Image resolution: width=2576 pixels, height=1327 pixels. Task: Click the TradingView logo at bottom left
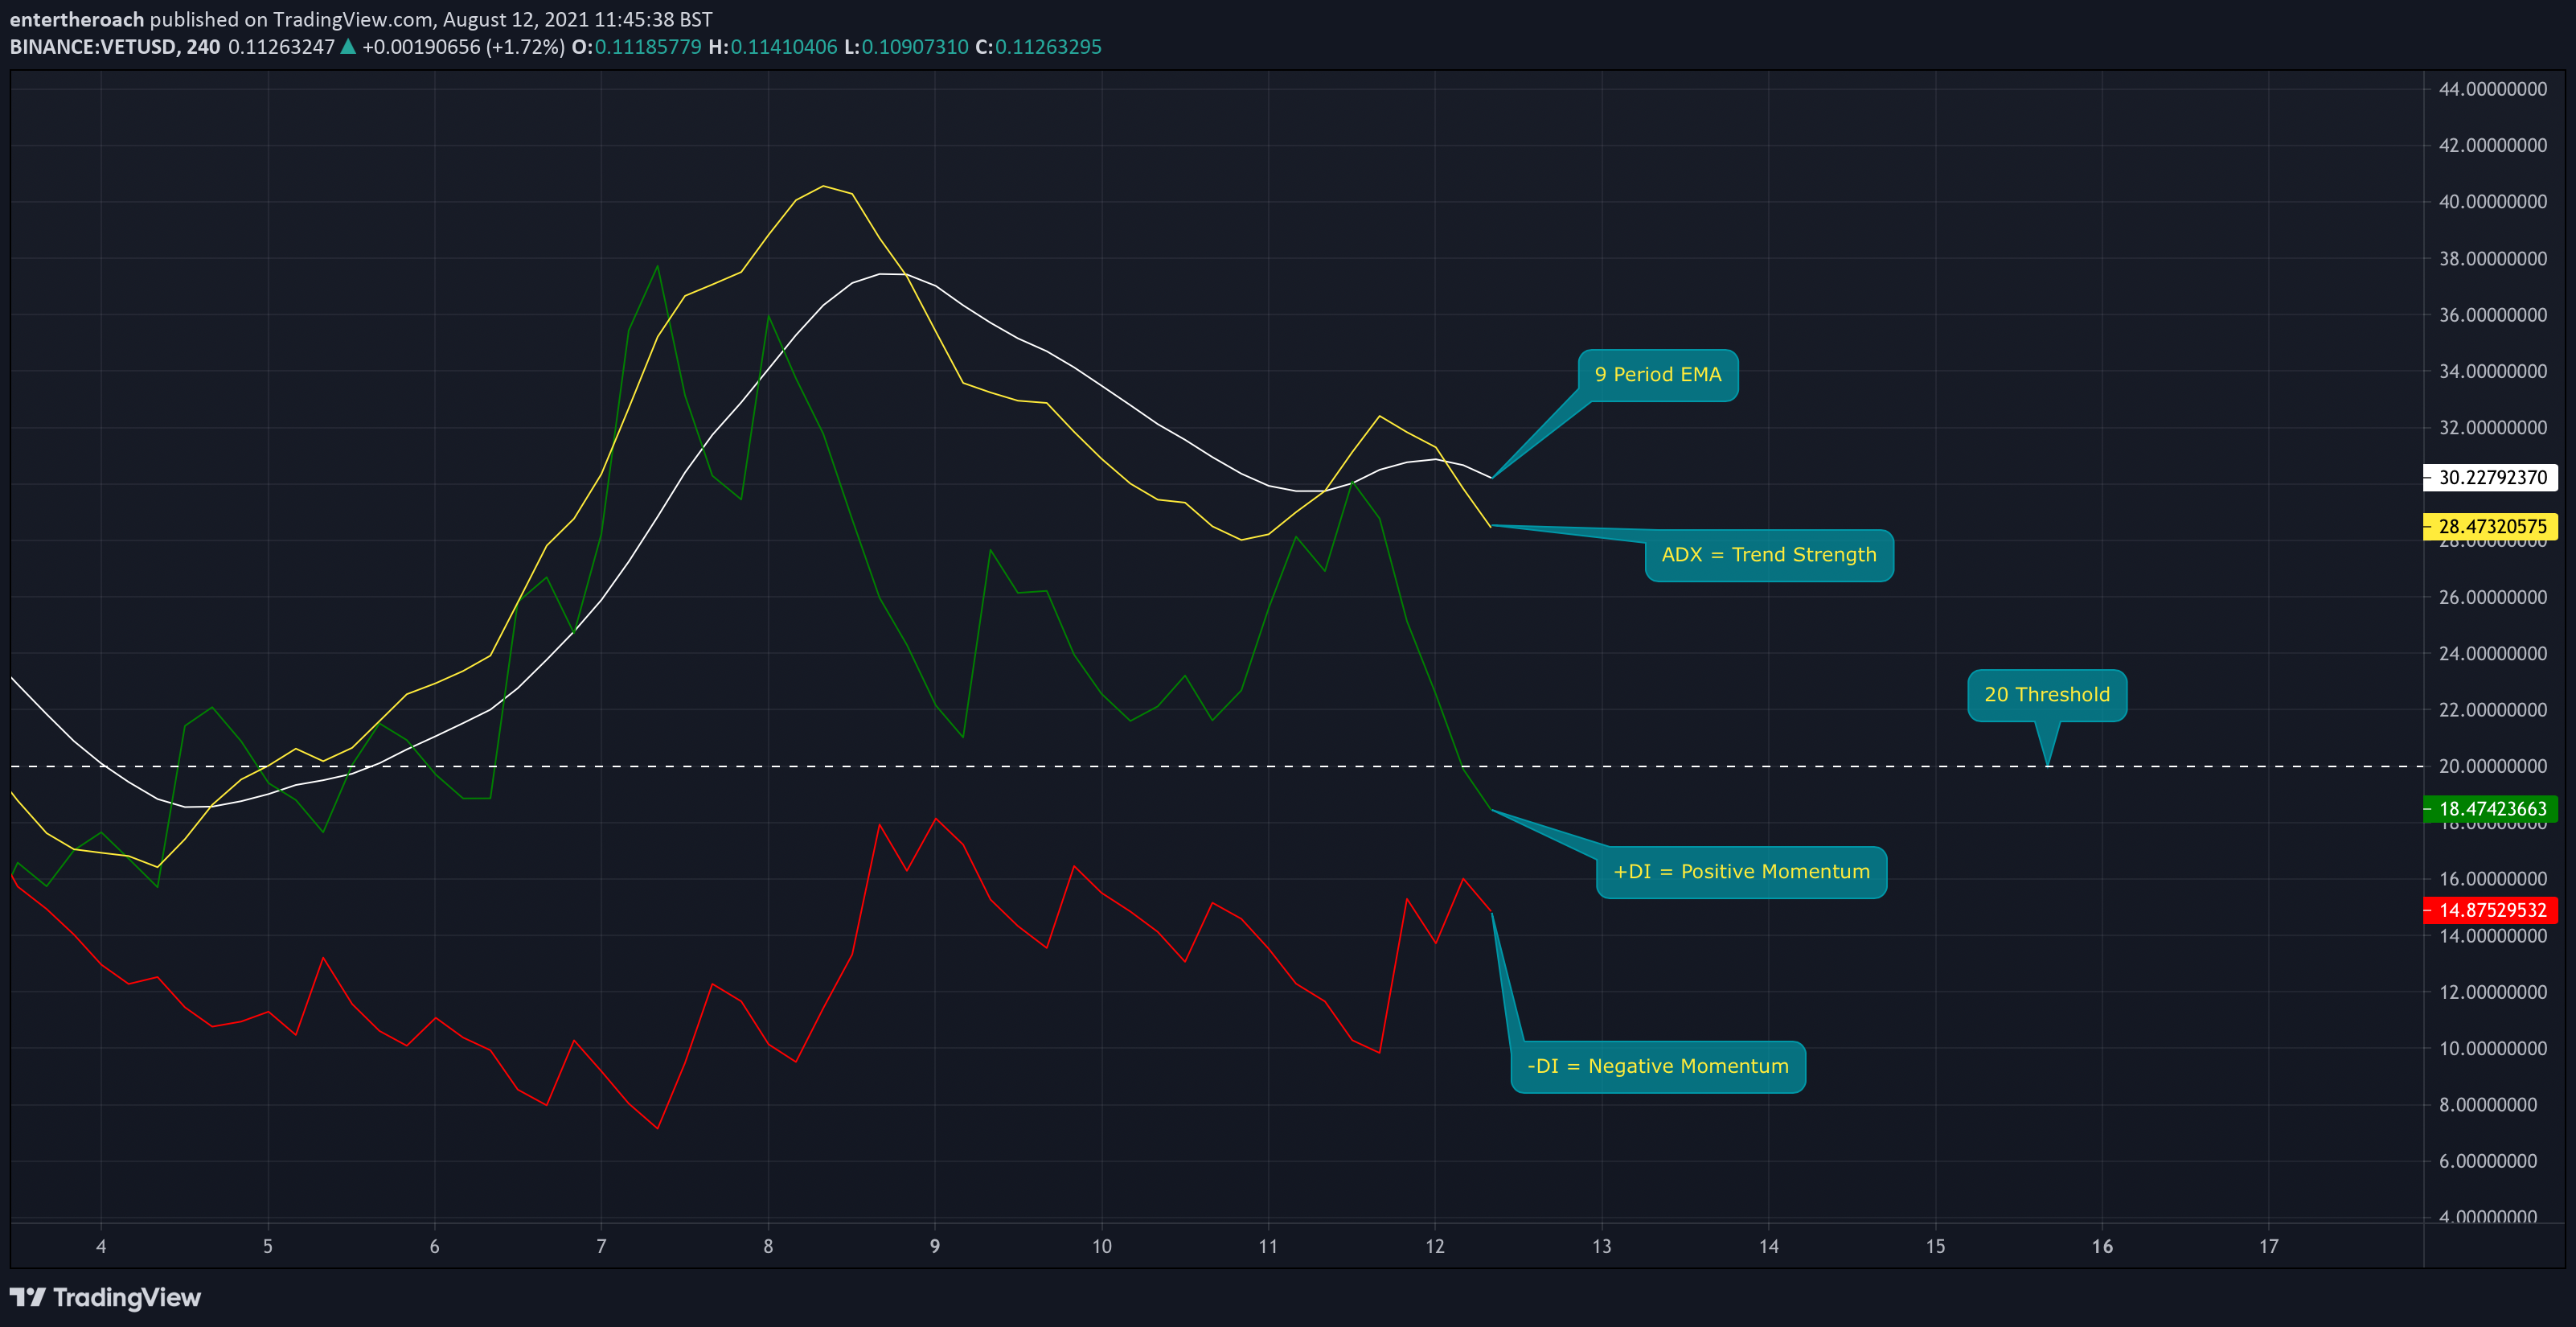pos(105,1297)
